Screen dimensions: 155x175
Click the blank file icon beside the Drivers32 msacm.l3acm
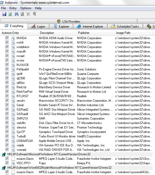coord(13,159)
